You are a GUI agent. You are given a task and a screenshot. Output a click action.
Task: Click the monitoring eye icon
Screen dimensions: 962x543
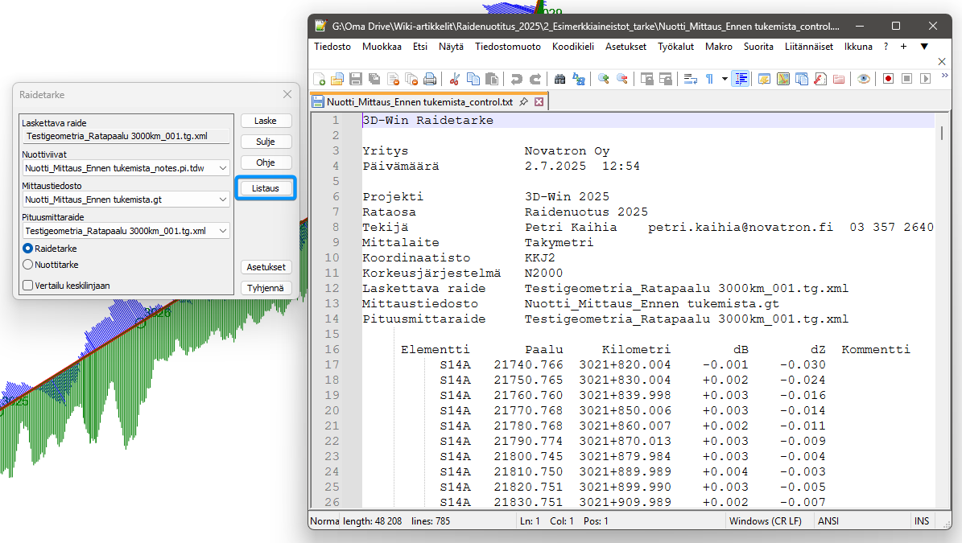[863, 79]
